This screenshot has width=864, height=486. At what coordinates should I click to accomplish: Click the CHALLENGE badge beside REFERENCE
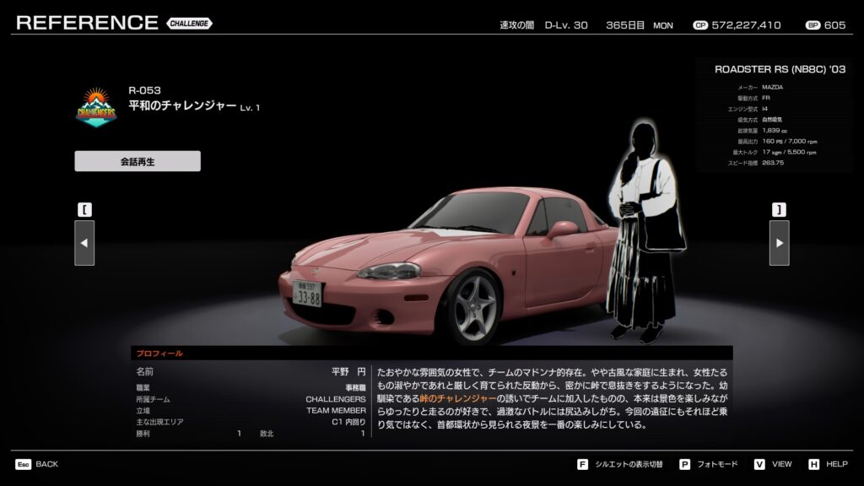pyautogui.click(x=189, y=24)
